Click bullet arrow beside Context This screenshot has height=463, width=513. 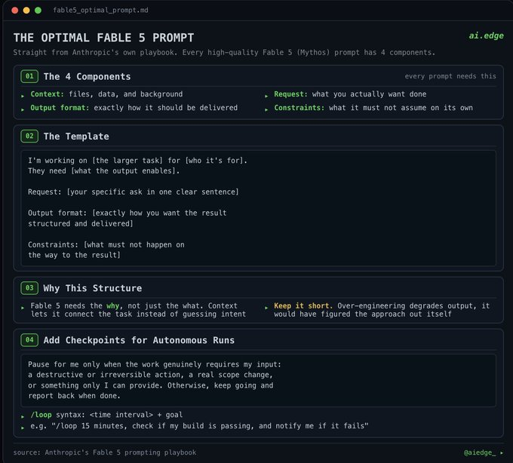tap(23, 96)
